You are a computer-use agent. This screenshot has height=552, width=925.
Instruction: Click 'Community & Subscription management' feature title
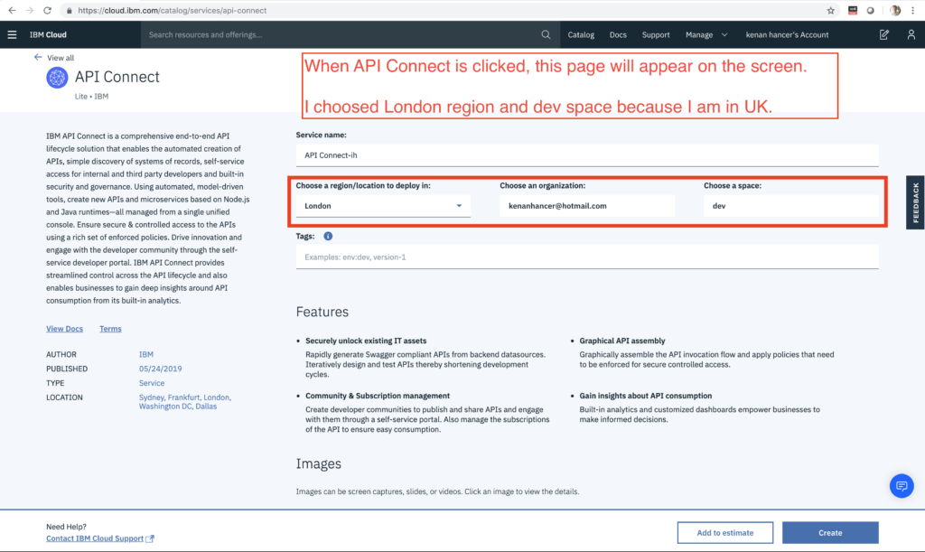pyautogui.click(x=378, y=396)
